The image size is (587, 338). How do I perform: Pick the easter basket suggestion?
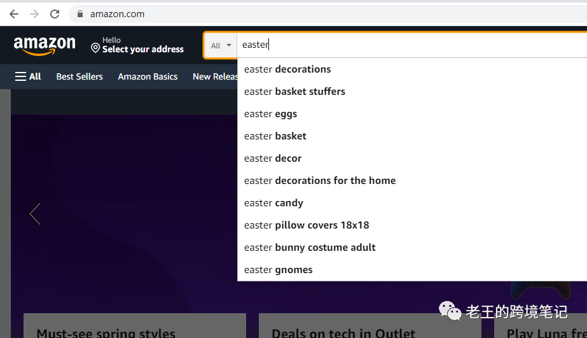click(x=412, y=136)
